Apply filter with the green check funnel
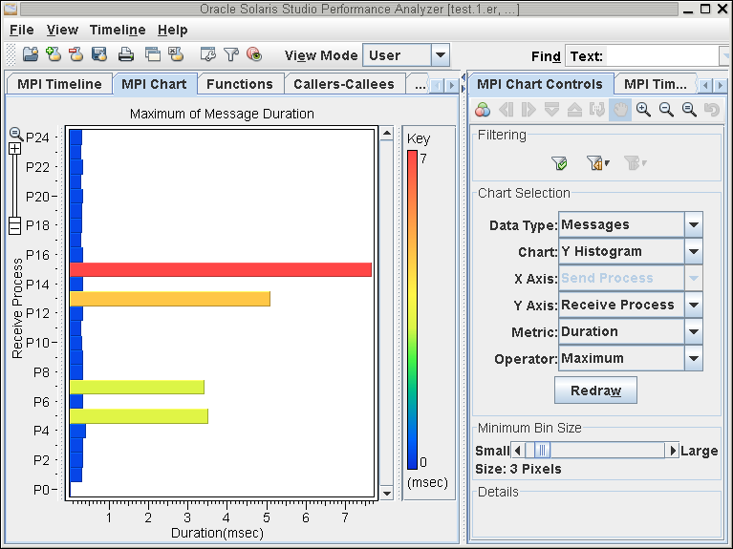Viewport: 733px width, 549px height. tap(559, 163)
